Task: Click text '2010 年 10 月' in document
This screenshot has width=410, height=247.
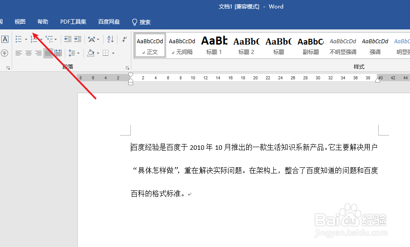Action: [210, 148]
